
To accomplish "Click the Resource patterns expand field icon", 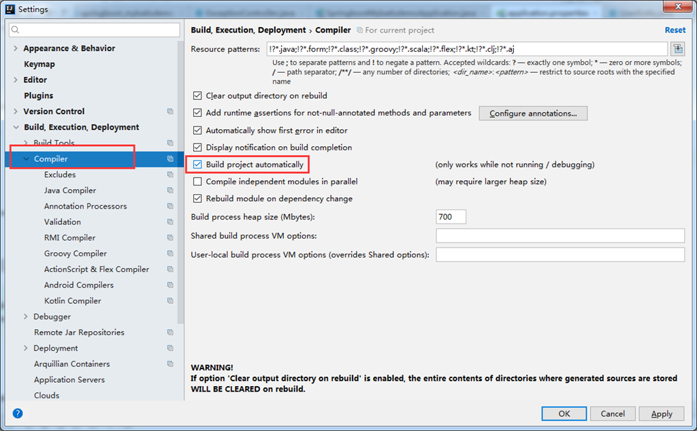I will [x=678, y=49].
